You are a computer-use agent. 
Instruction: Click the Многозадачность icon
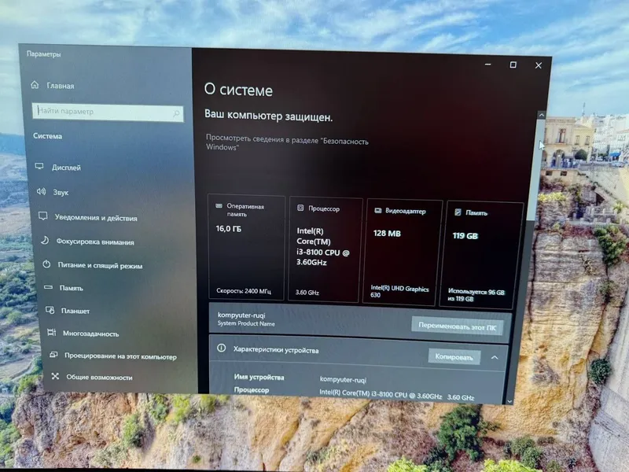tap(52, 332)
